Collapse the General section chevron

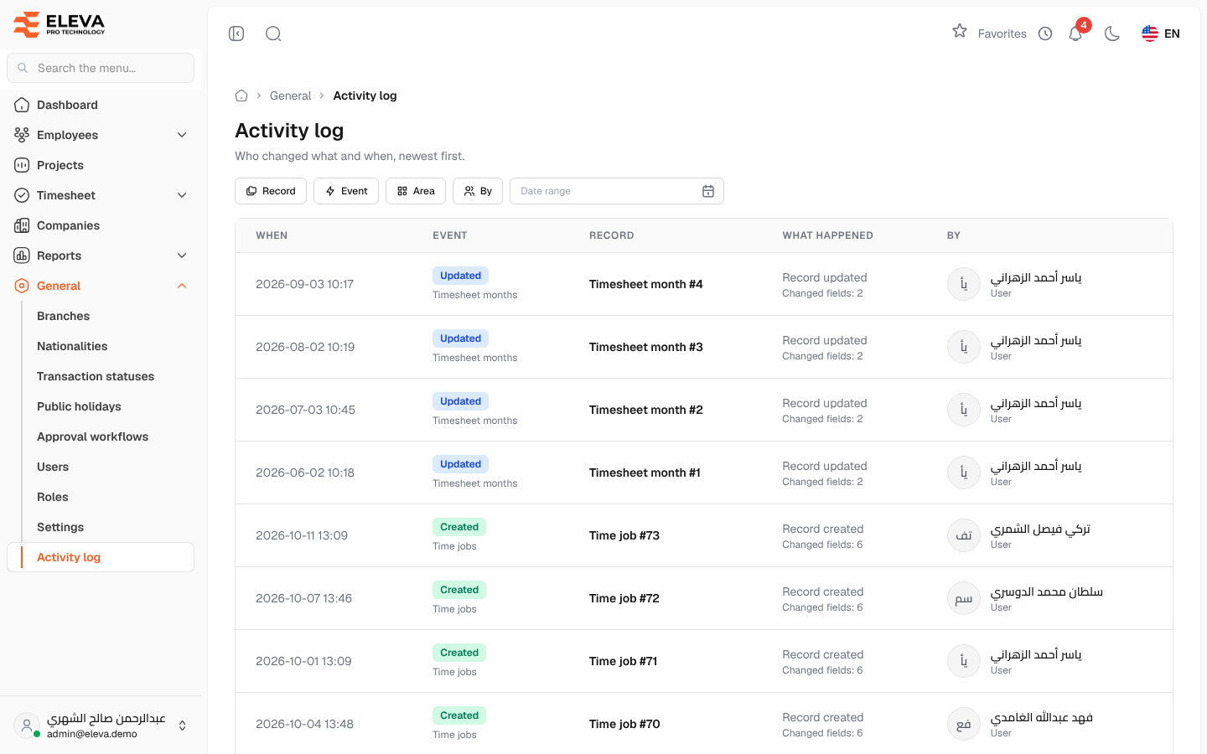click(x=182, y=286)
